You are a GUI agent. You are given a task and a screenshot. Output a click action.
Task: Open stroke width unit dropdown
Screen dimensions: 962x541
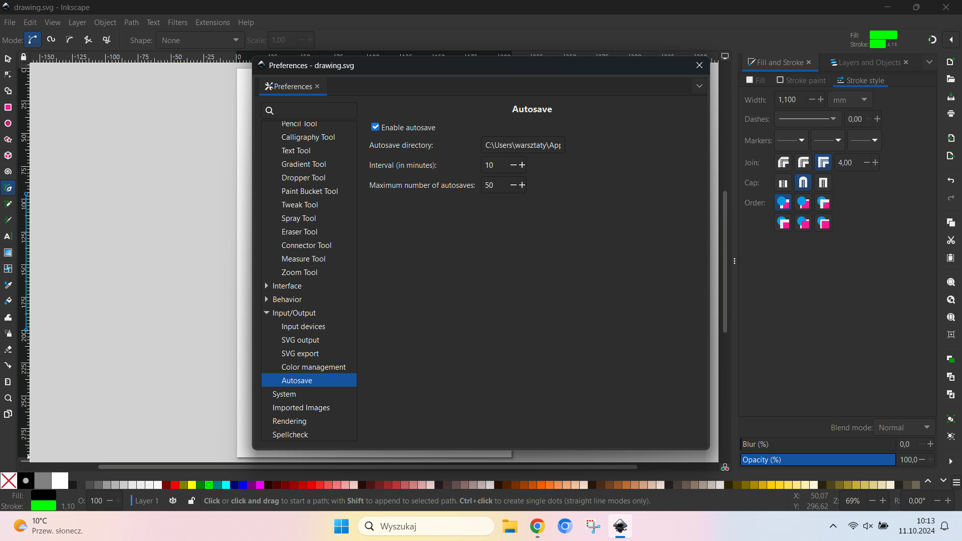click(850, 100)
